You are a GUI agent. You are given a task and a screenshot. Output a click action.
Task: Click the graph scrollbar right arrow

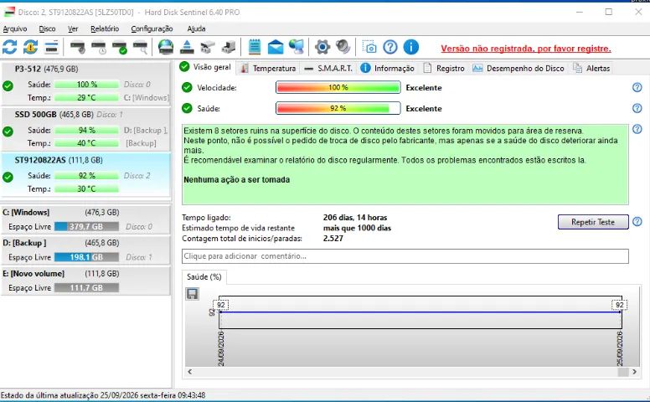pos(635,372)
